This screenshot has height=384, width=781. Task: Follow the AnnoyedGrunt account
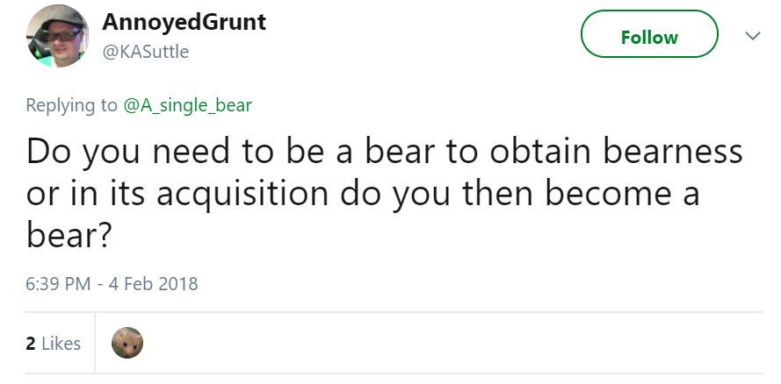point(649,37)
